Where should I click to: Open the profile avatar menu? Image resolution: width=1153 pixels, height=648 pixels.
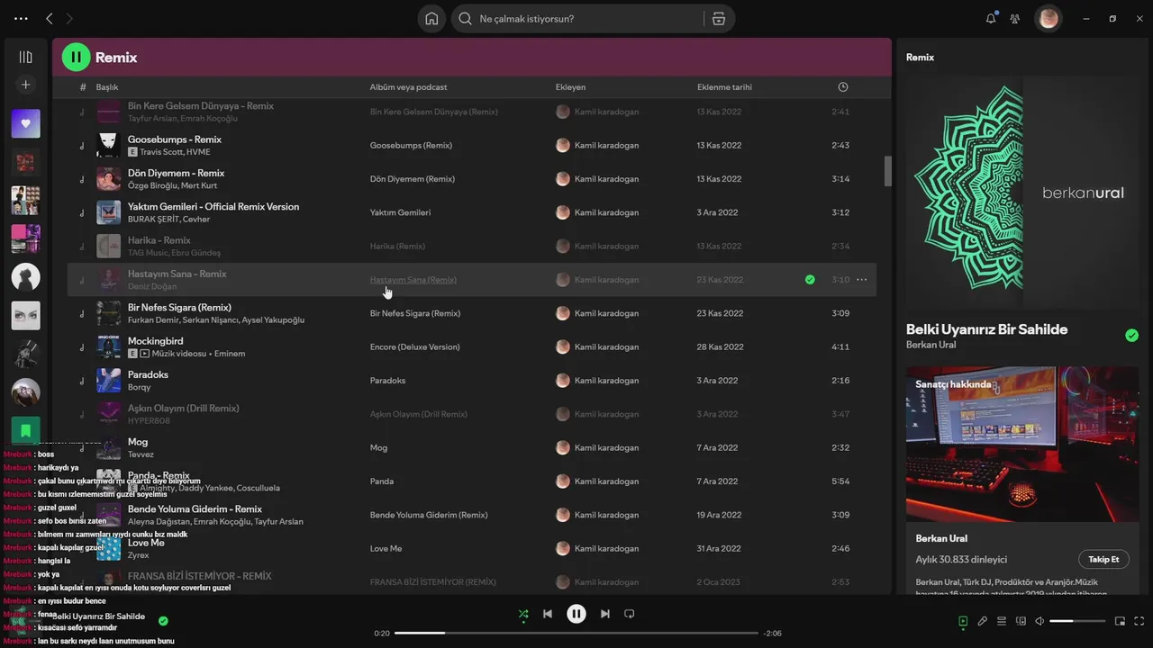[1048, 18]
